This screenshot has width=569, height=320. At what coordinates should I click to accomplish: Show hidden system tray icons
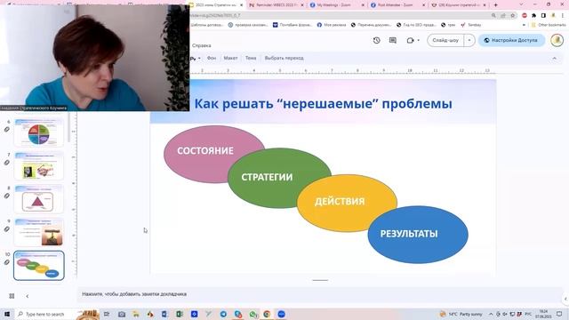(491, 314)
